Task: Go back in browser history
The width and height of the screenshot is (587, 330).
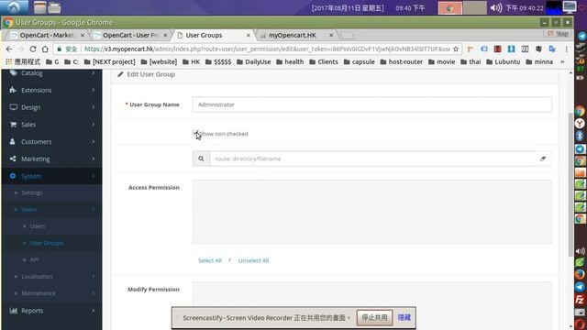Action: (9, 49)
